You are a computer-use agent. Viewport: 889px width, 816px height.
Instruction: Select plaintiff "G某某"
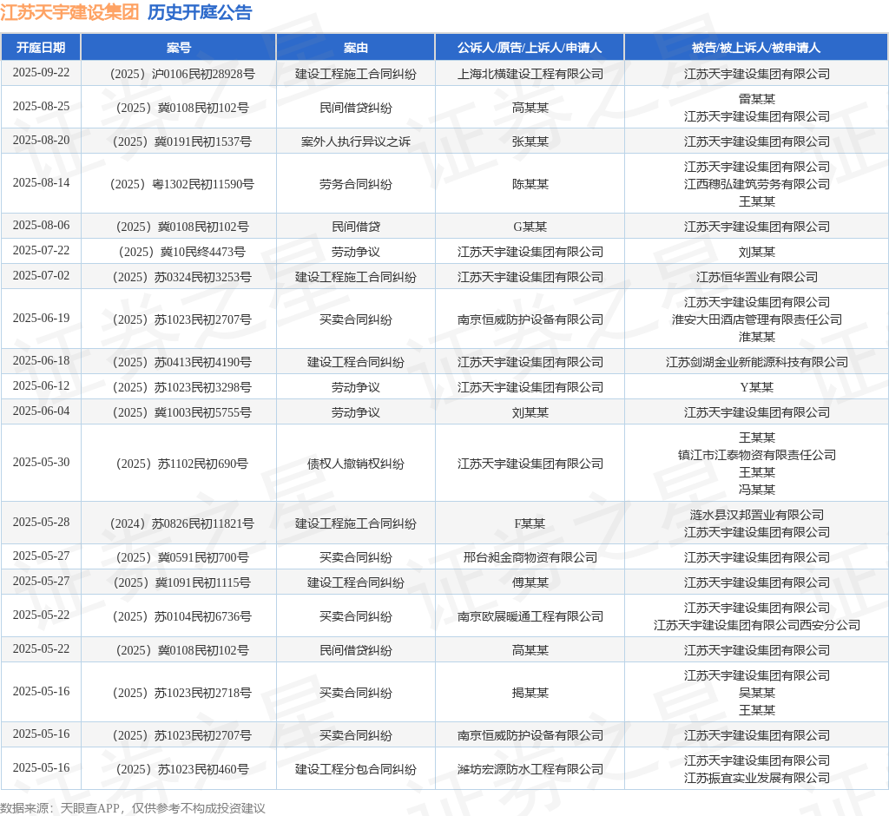pos(530,227)
